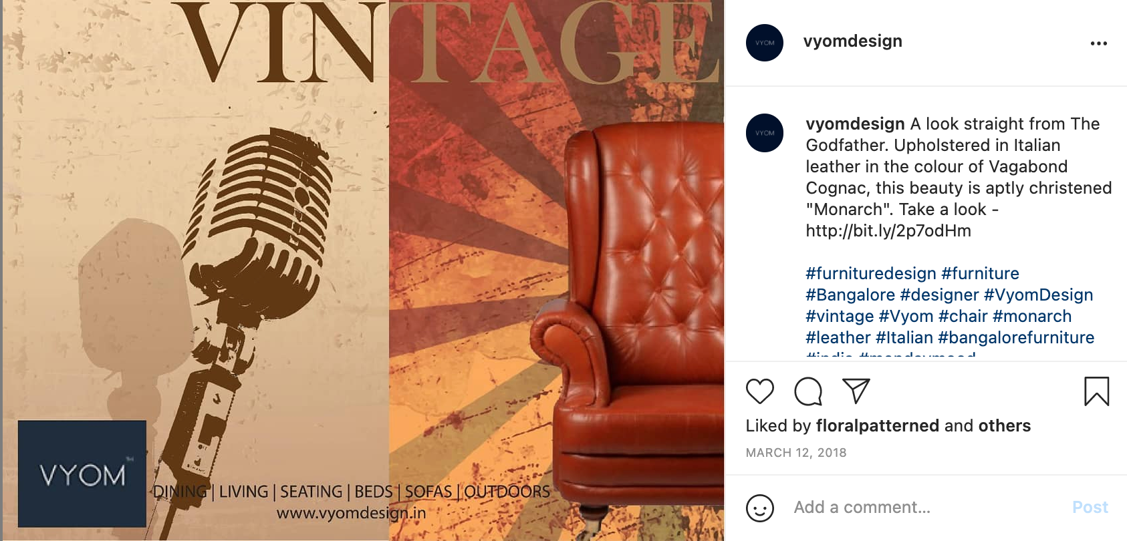This screenshot has width=1127, height=541.
Task: Click vyomdesign avatar beside the caption
Action: 765,133
